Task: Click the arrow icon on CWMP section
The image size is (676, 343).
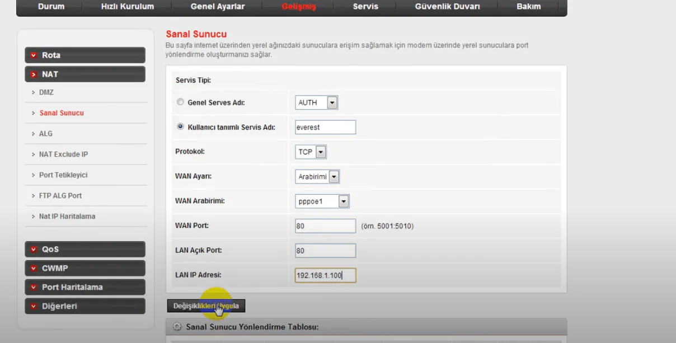Action: (x=34, y=269)
